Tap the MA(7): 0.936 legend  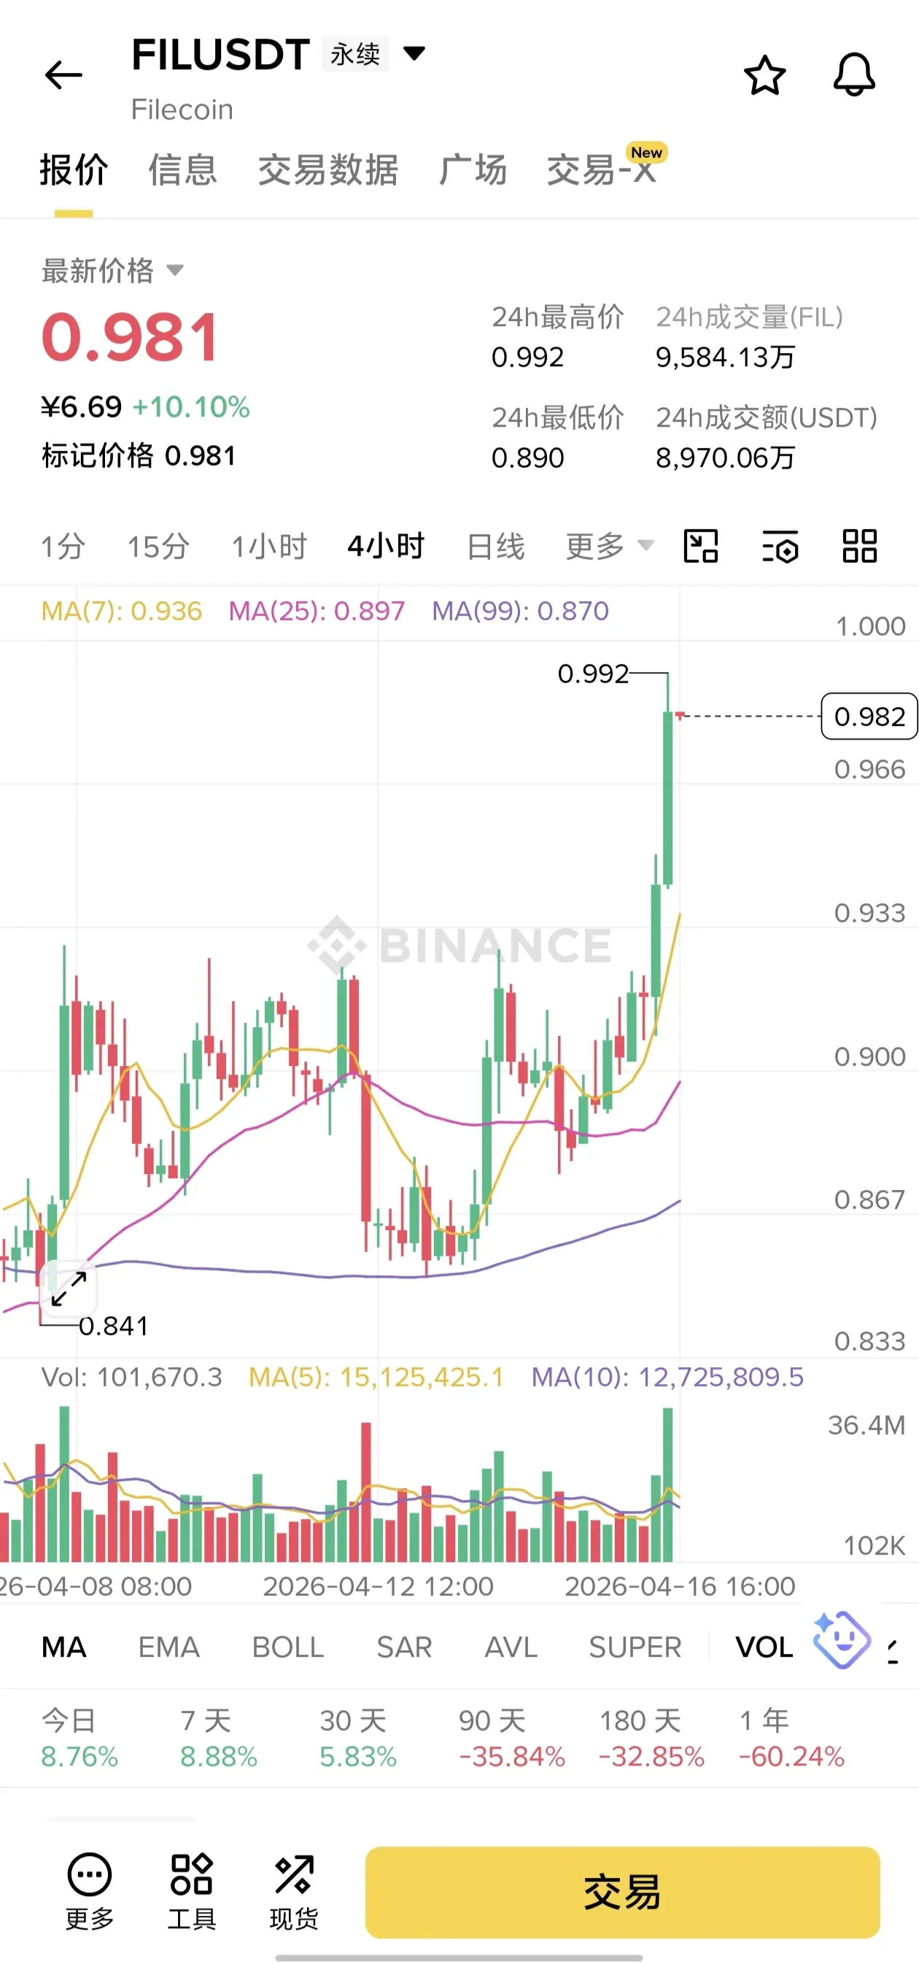[121, 611]
